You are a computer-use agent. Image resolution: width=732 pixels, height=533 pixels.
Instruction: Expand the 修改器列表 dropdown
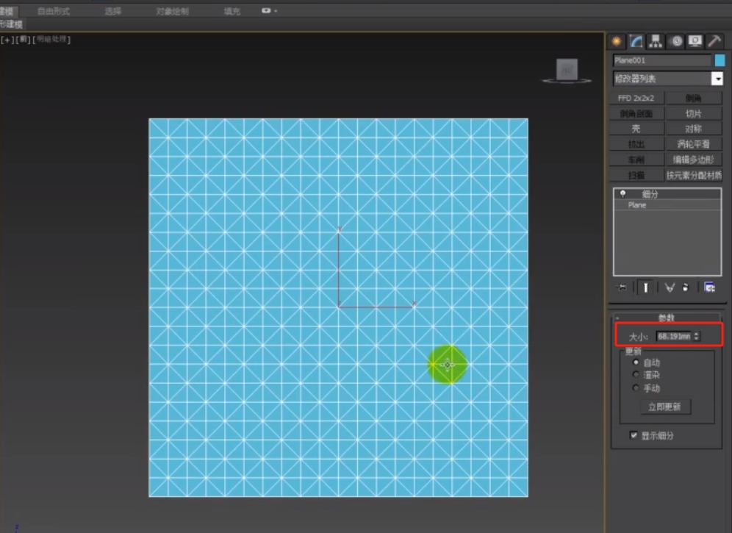click(x=717, y=79)
